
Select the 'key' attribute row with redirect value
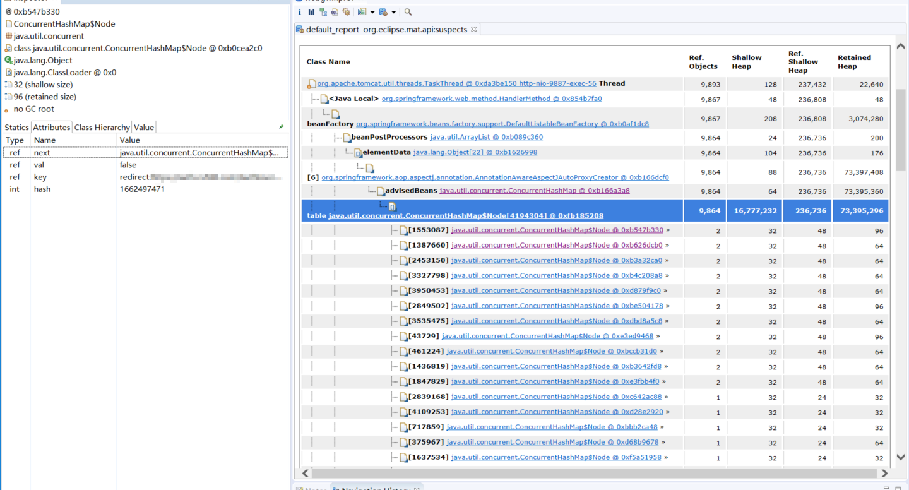point(145,177)
